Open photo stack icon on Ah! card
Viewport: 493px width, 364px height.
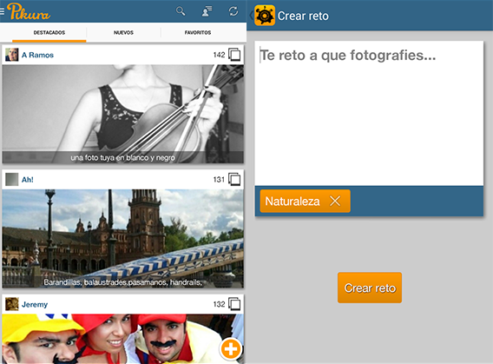pyautogui.click(x=234, y=179)
